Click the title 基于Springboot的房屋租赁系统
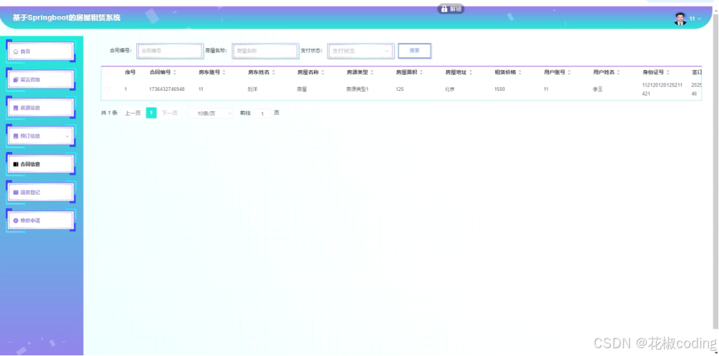719x356 pixels. 67,18
